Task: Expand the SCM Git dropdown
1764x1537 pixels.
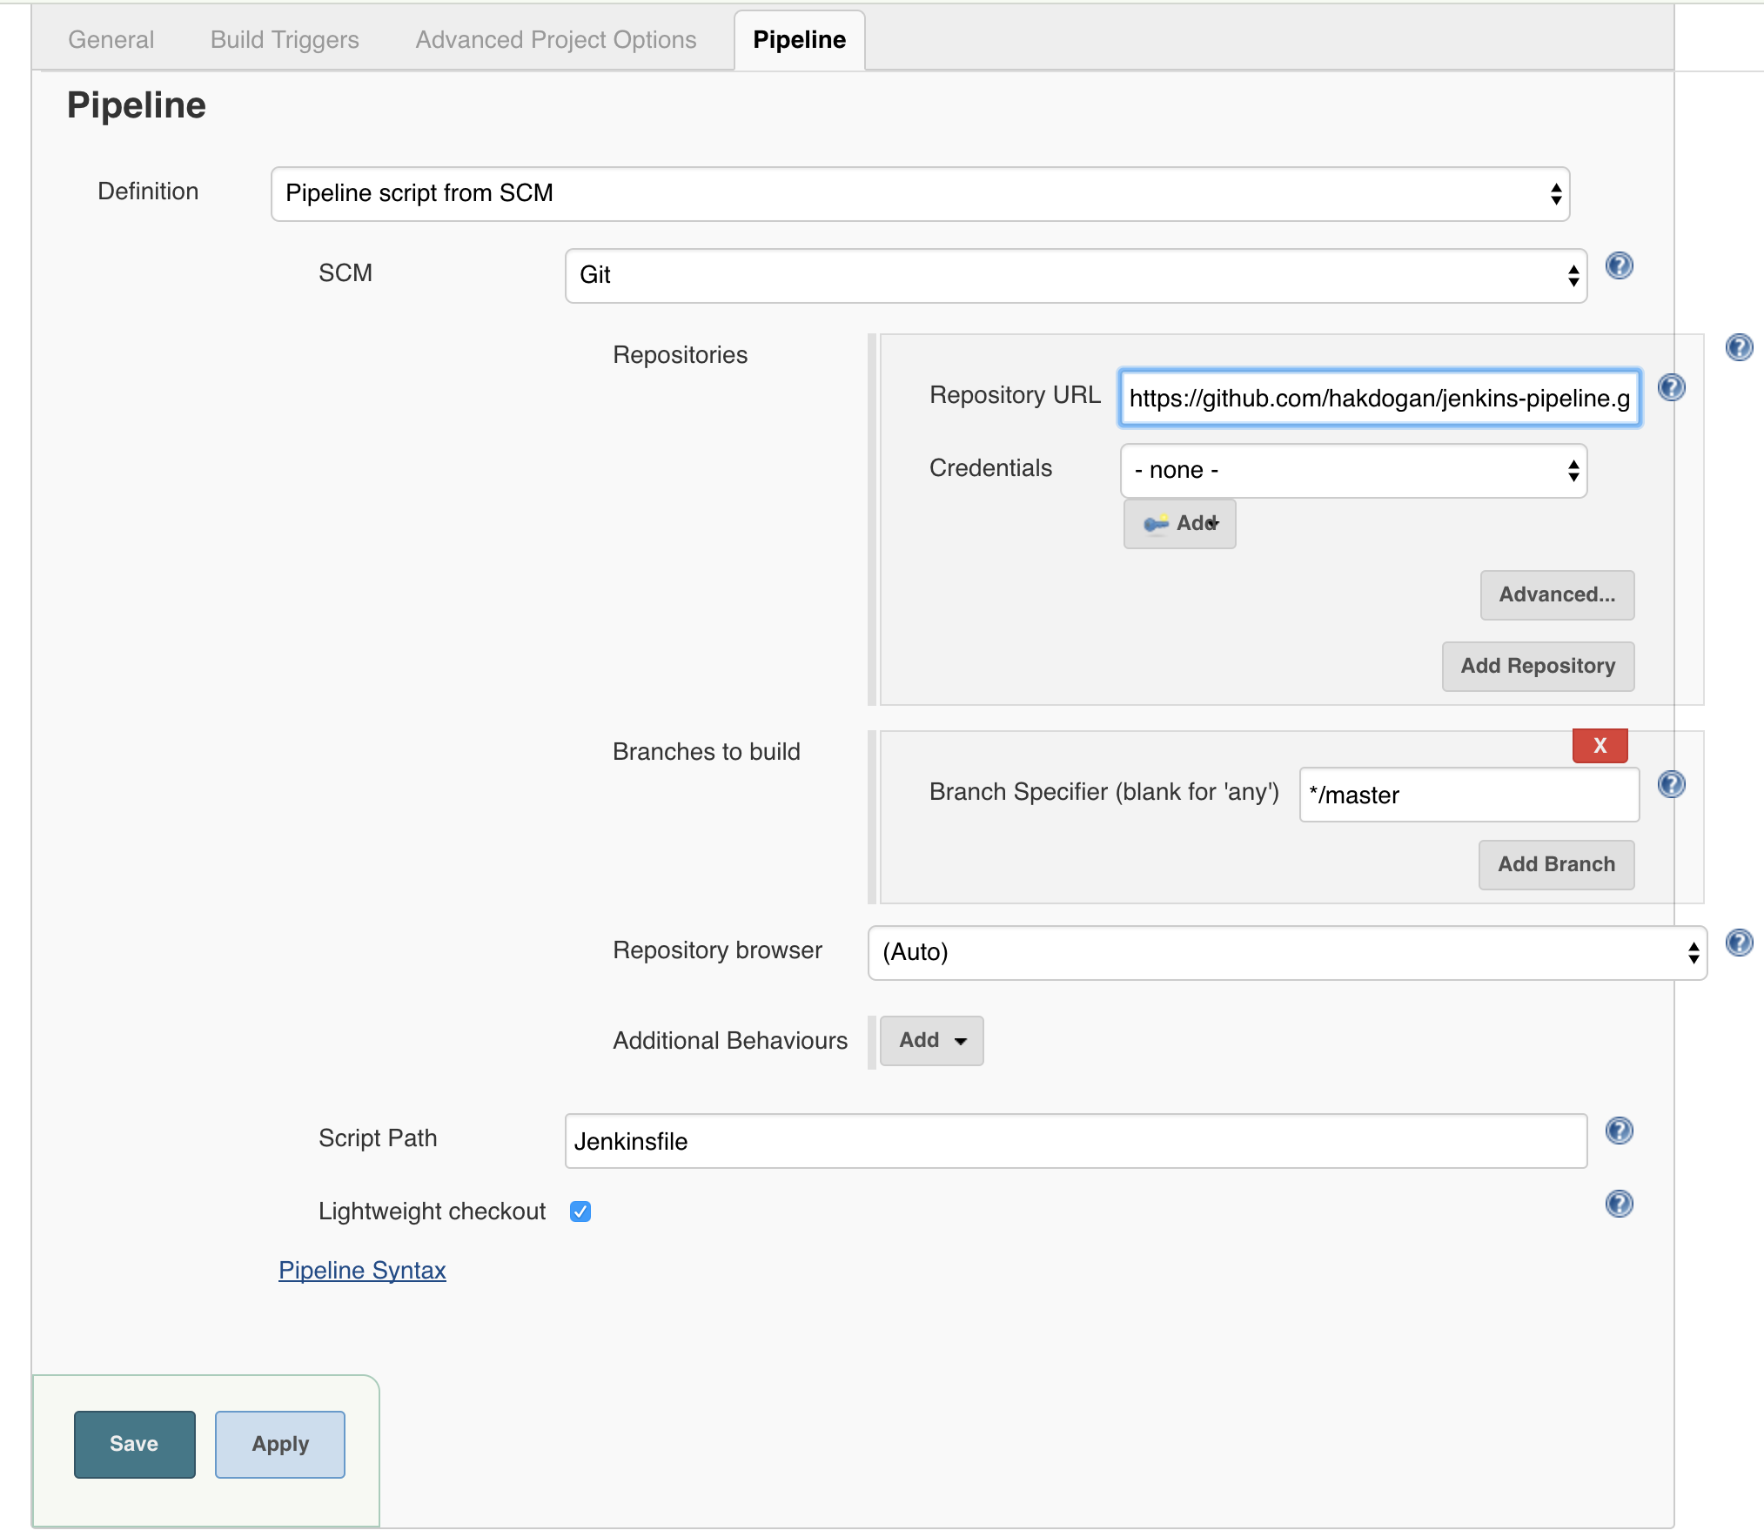Action: tap(1076, 275)
